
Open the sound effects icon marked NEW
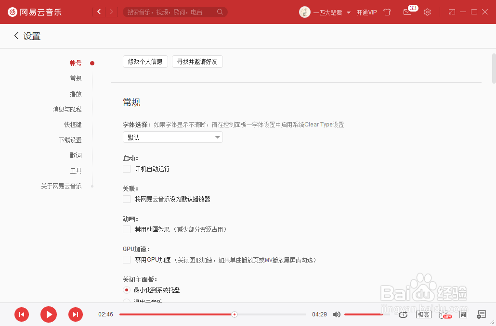click(444, 314)
